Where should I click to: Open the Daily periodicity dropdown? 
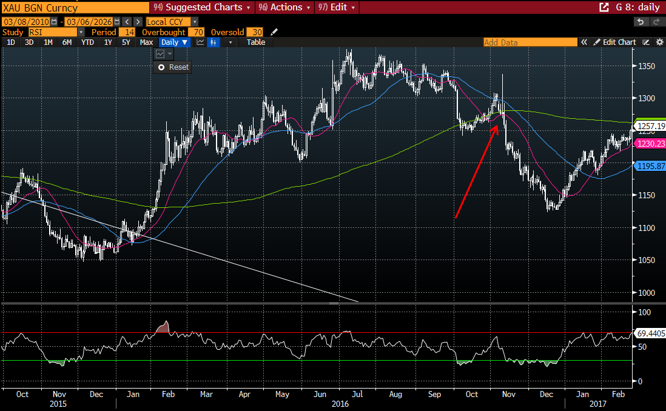tap(174, 42)
